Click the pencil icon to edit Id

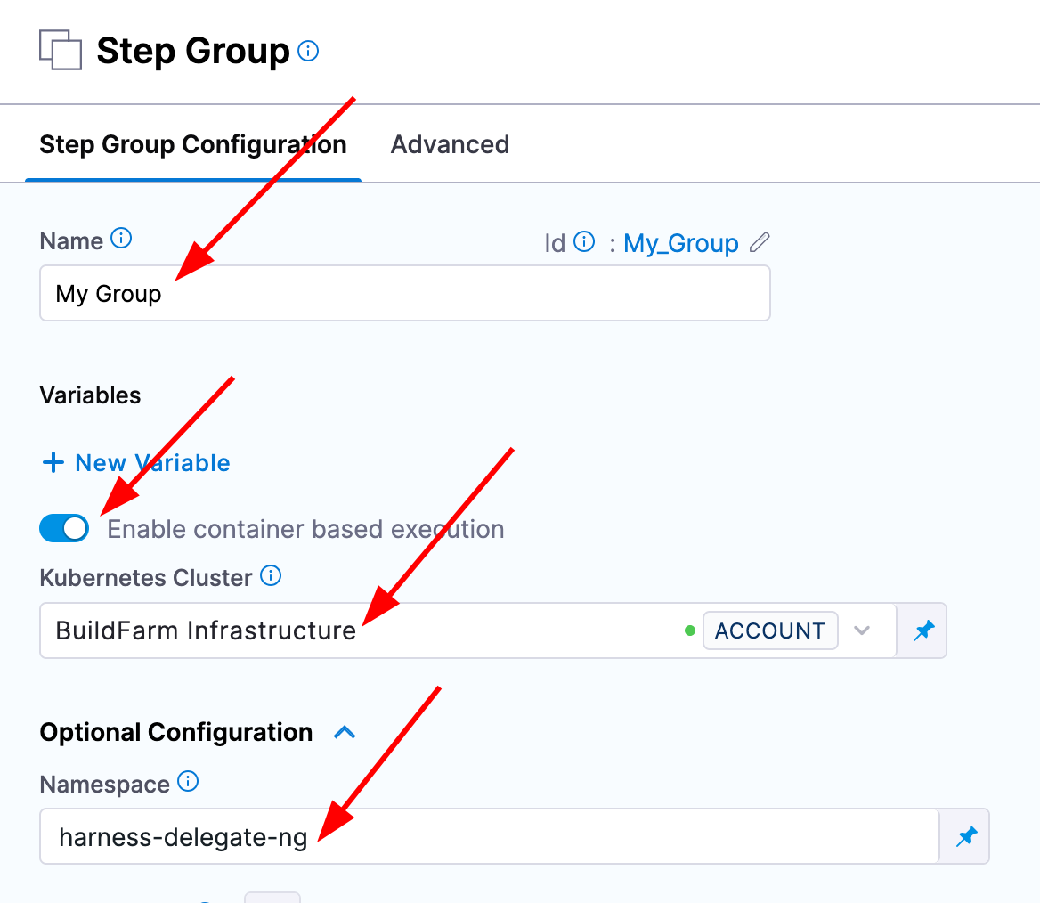pos(760,242)
